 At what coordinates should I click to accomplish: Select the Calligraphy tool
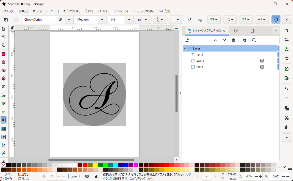4,112
